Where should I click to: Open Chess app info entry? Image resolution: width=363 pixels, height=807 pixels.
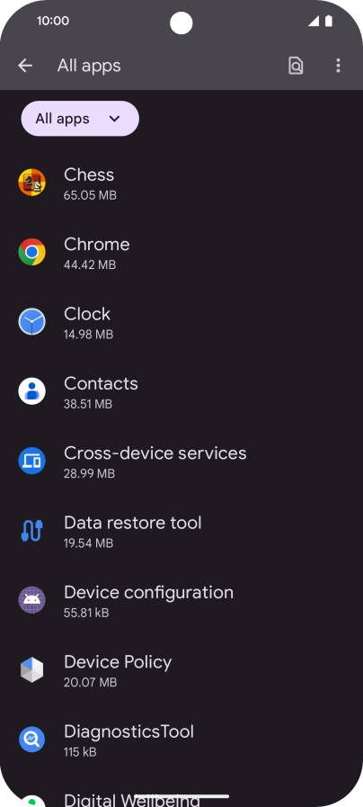pos(181,183)
